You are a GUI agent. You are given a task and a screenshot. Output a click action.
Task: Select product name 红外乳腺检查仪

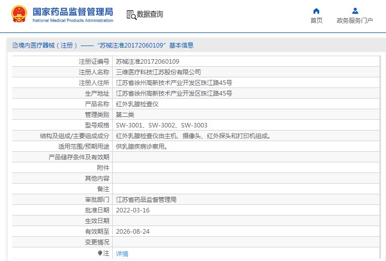(x=137, y=104)
